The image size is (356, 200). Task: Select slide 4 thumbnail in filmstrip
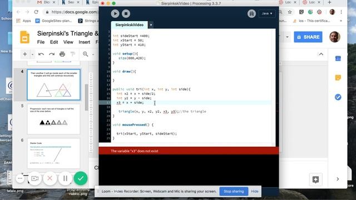tap(53, 84)
